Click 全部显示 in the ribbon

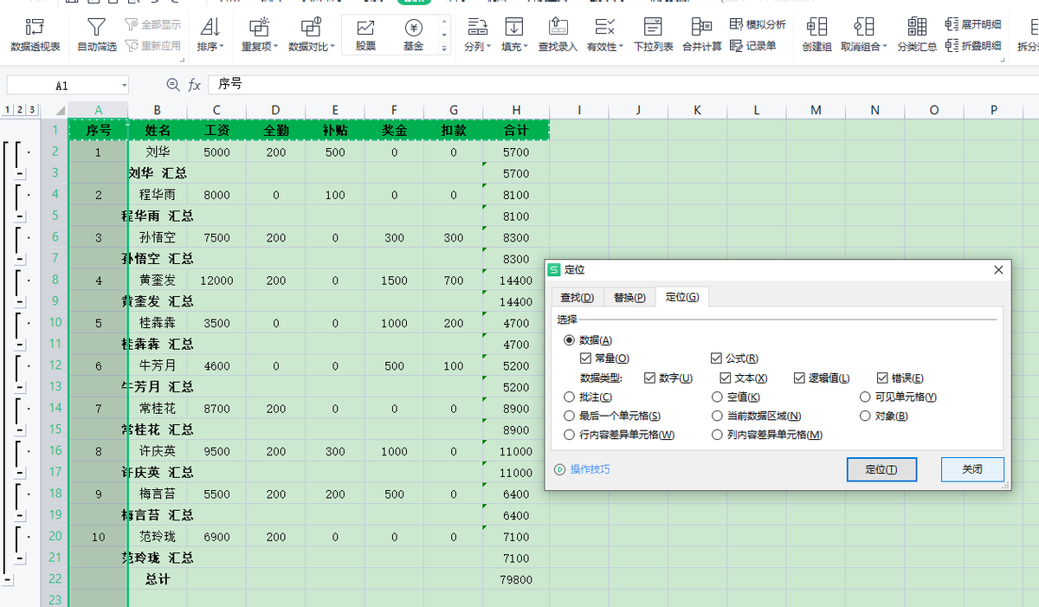[x=153, y=25]
